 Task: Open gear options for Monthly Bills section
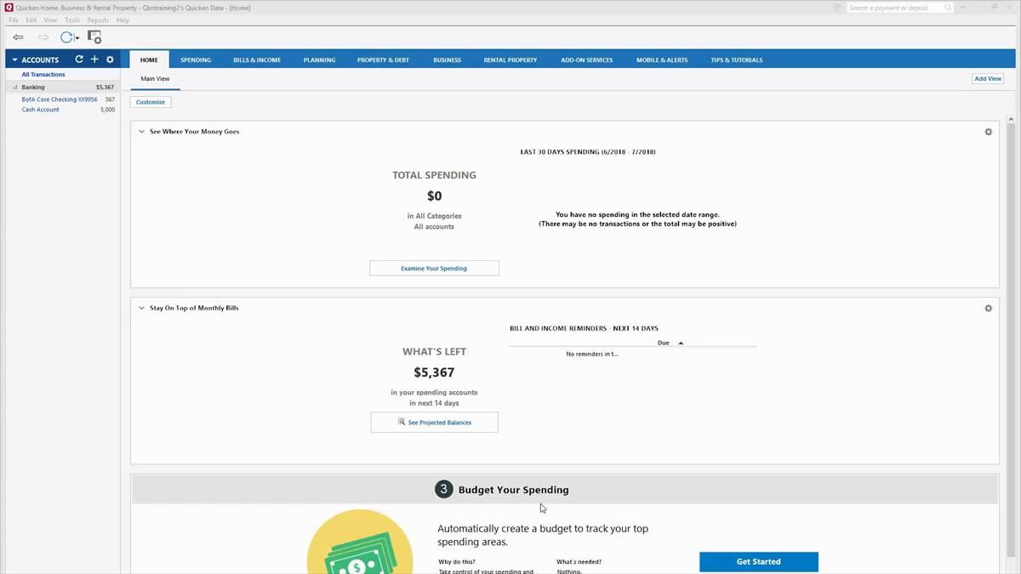coord(988,308)
